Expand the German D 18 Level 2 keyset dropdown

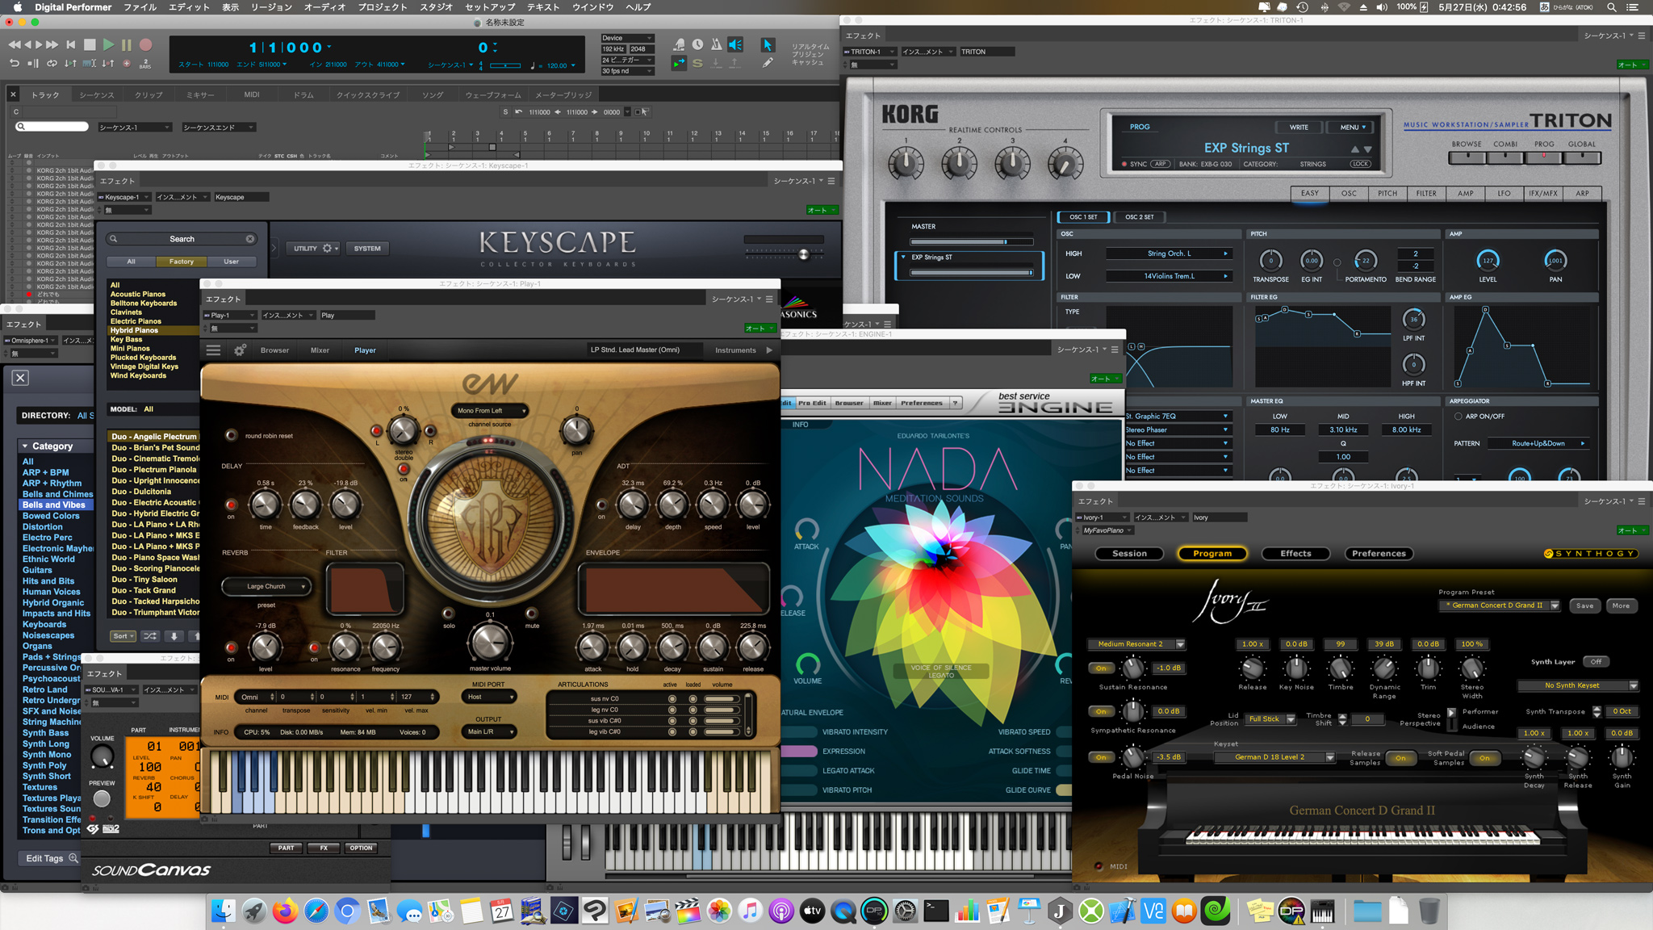[x=1329, y=757]
